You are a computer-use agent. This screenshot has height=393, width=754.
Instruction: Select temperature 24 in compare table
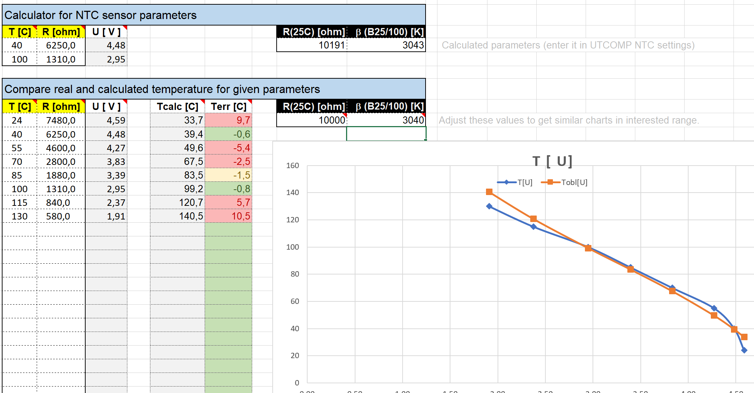[x=20, y=120]
